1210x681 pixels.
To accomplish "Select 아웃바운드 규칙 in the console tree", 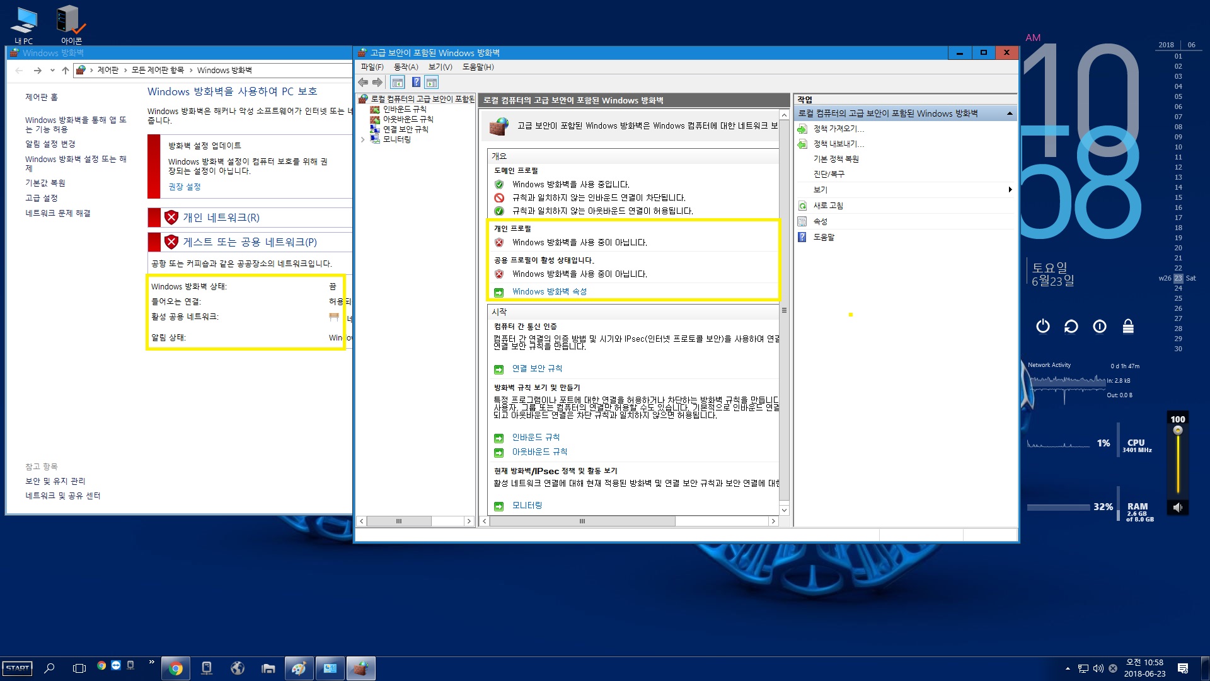I will pyautogui.click(x=408, y=119).
